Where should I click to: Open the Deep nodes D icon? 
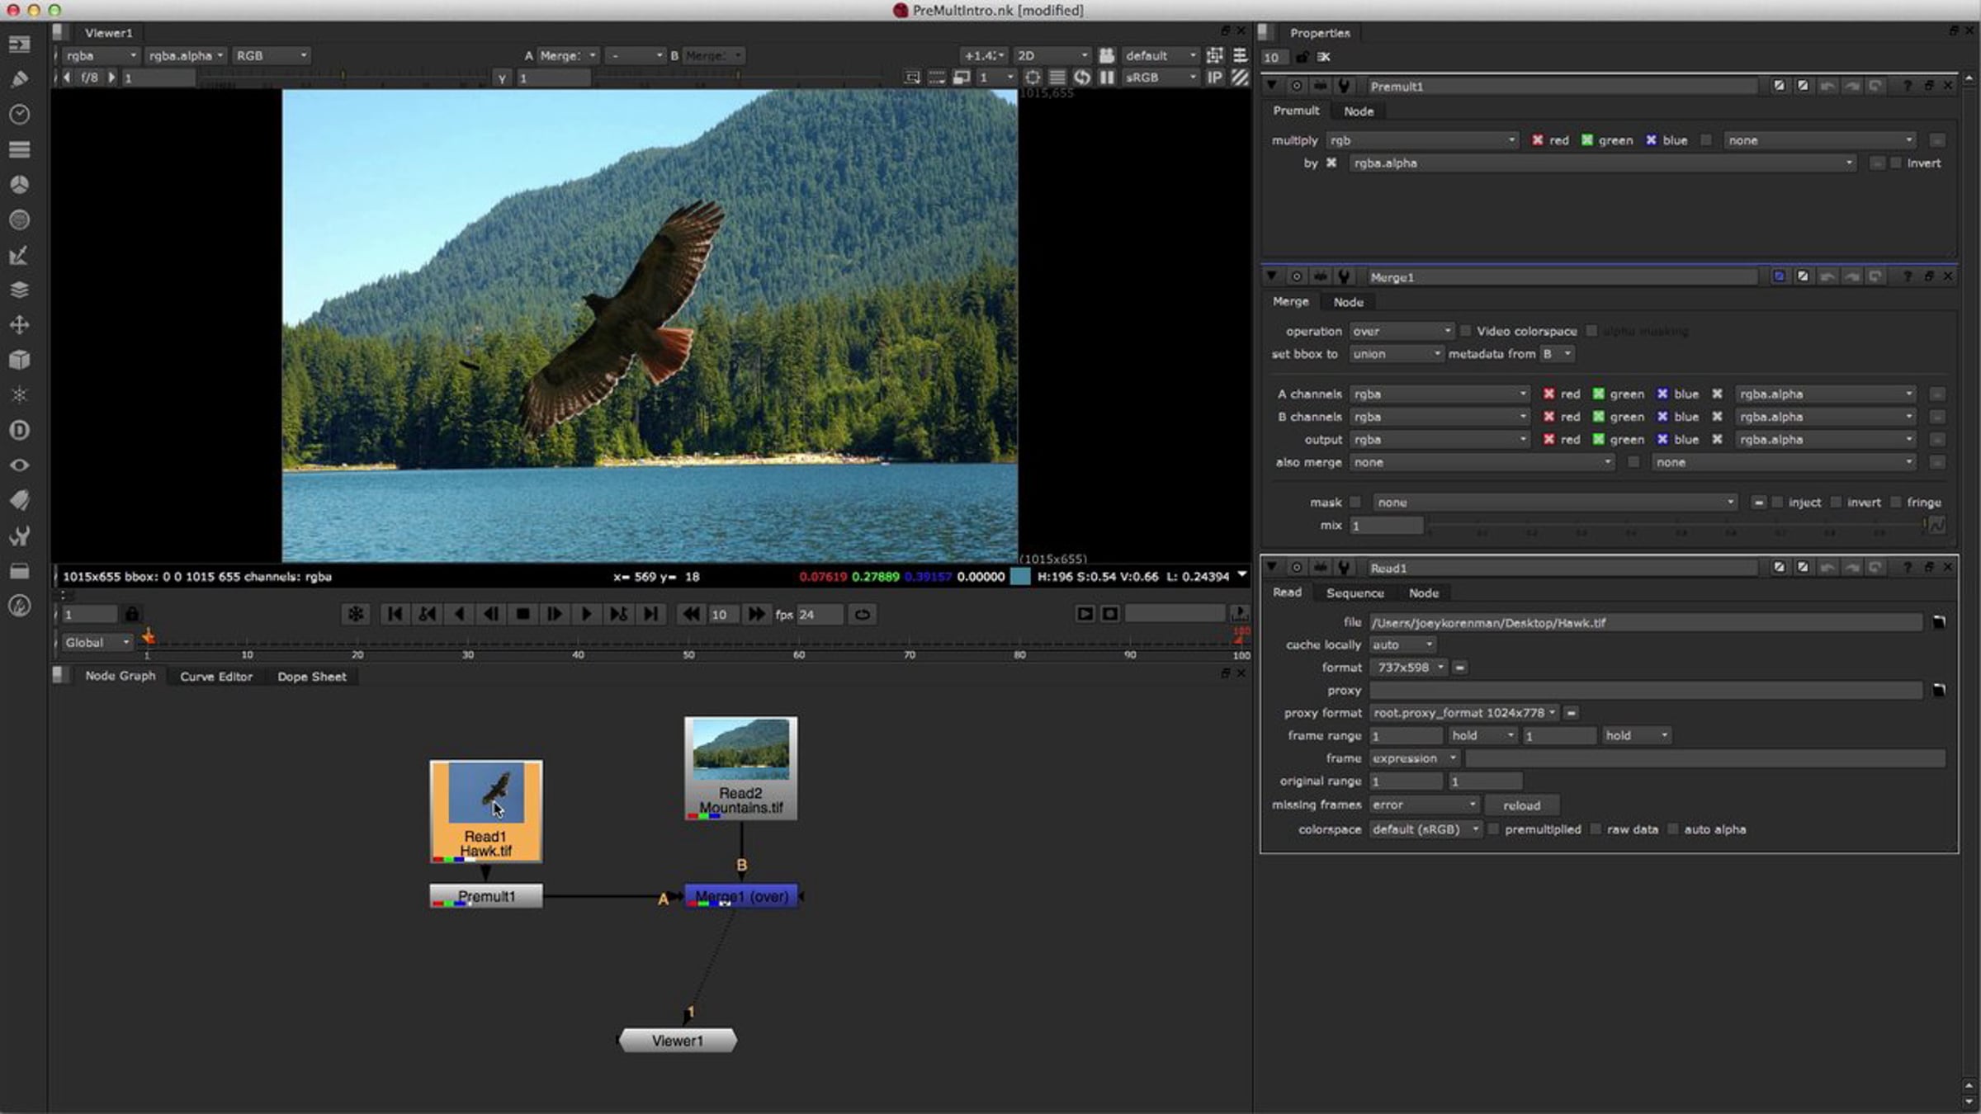click(19, 430)
